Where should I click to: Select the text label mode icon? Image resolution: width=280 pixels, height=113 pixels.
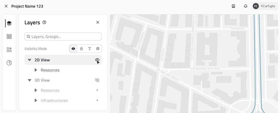point(90,49)
